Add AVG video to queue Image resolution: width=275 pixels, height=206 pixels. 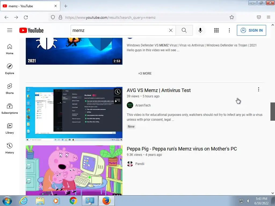(x=118, y=101)
